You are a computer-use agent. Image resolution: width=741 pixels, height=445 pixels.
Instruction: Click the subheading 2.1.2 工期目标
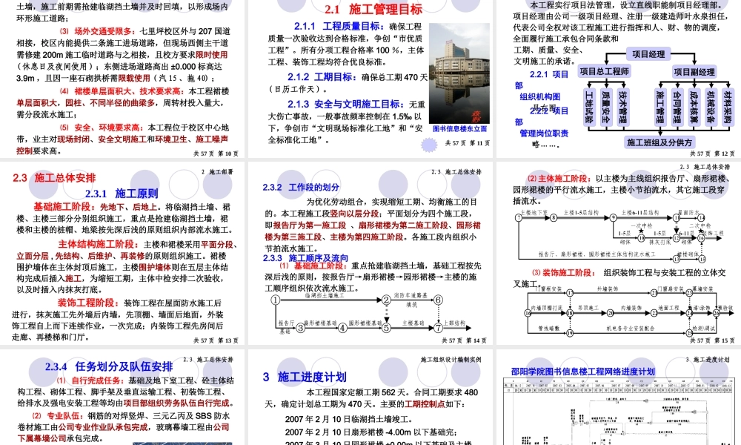coord(322,77)
